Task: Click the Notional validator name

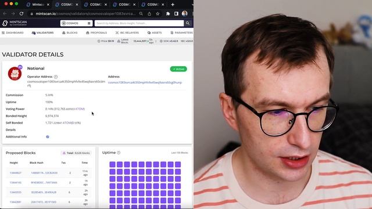Action: pos(36,69)
